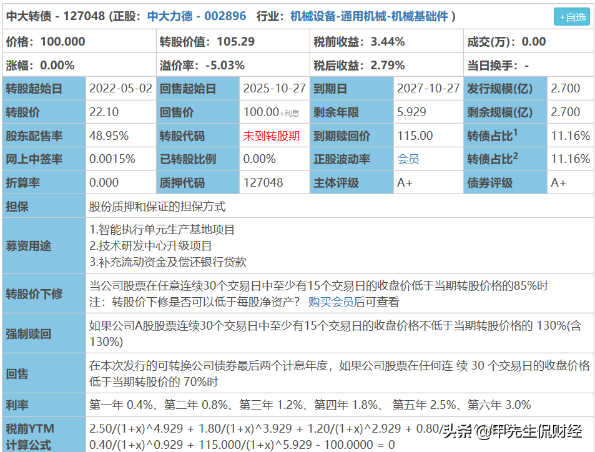Viewport: 595px width, 452px height.
Task: Click the 2.技术研发中心升级项目 line
Action: pyautogui.click(x=150, y=246)
